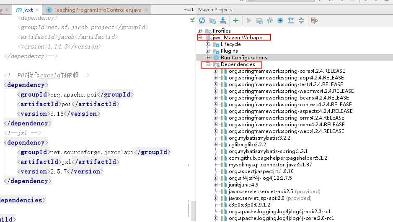Click groupId org.apache.poi line
Screen dimensions: 393x222
(x=75, y=94)
